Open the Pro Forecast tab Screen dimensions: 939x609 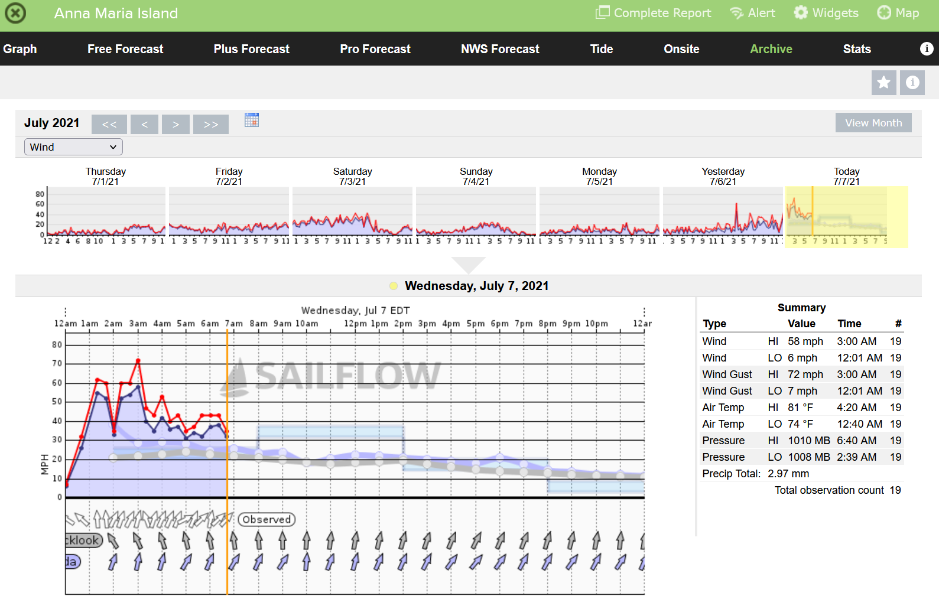[375, 49]
